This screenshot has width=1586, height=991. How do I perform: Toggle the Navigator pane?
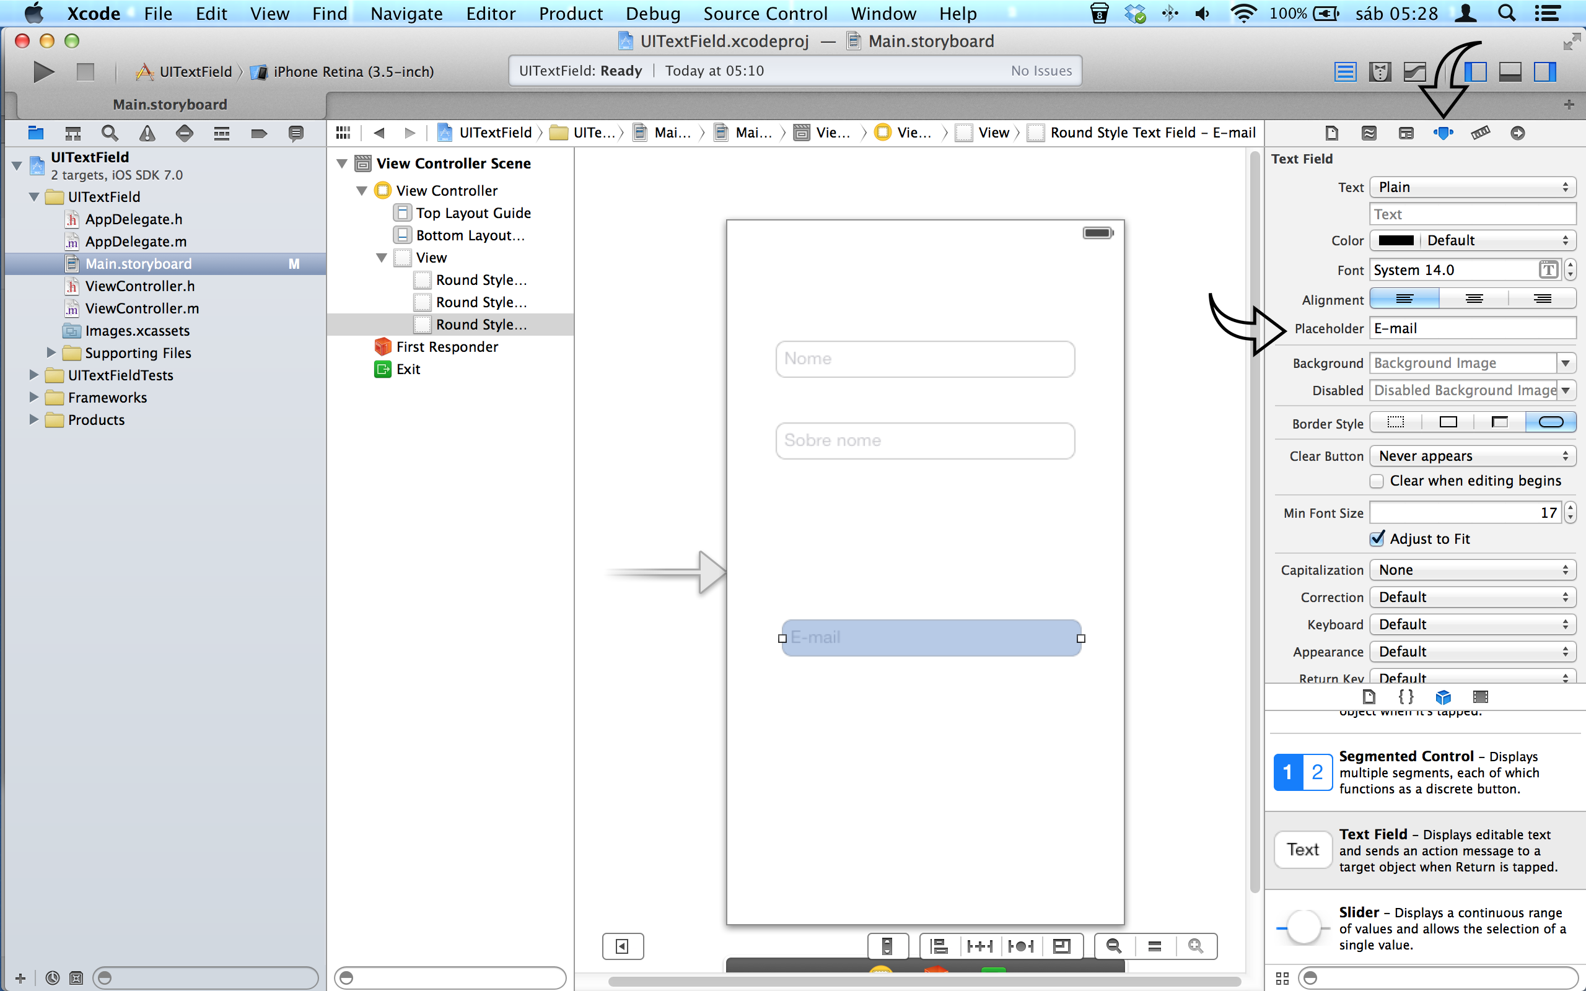pyautogui.click(x=1475, y=71)
